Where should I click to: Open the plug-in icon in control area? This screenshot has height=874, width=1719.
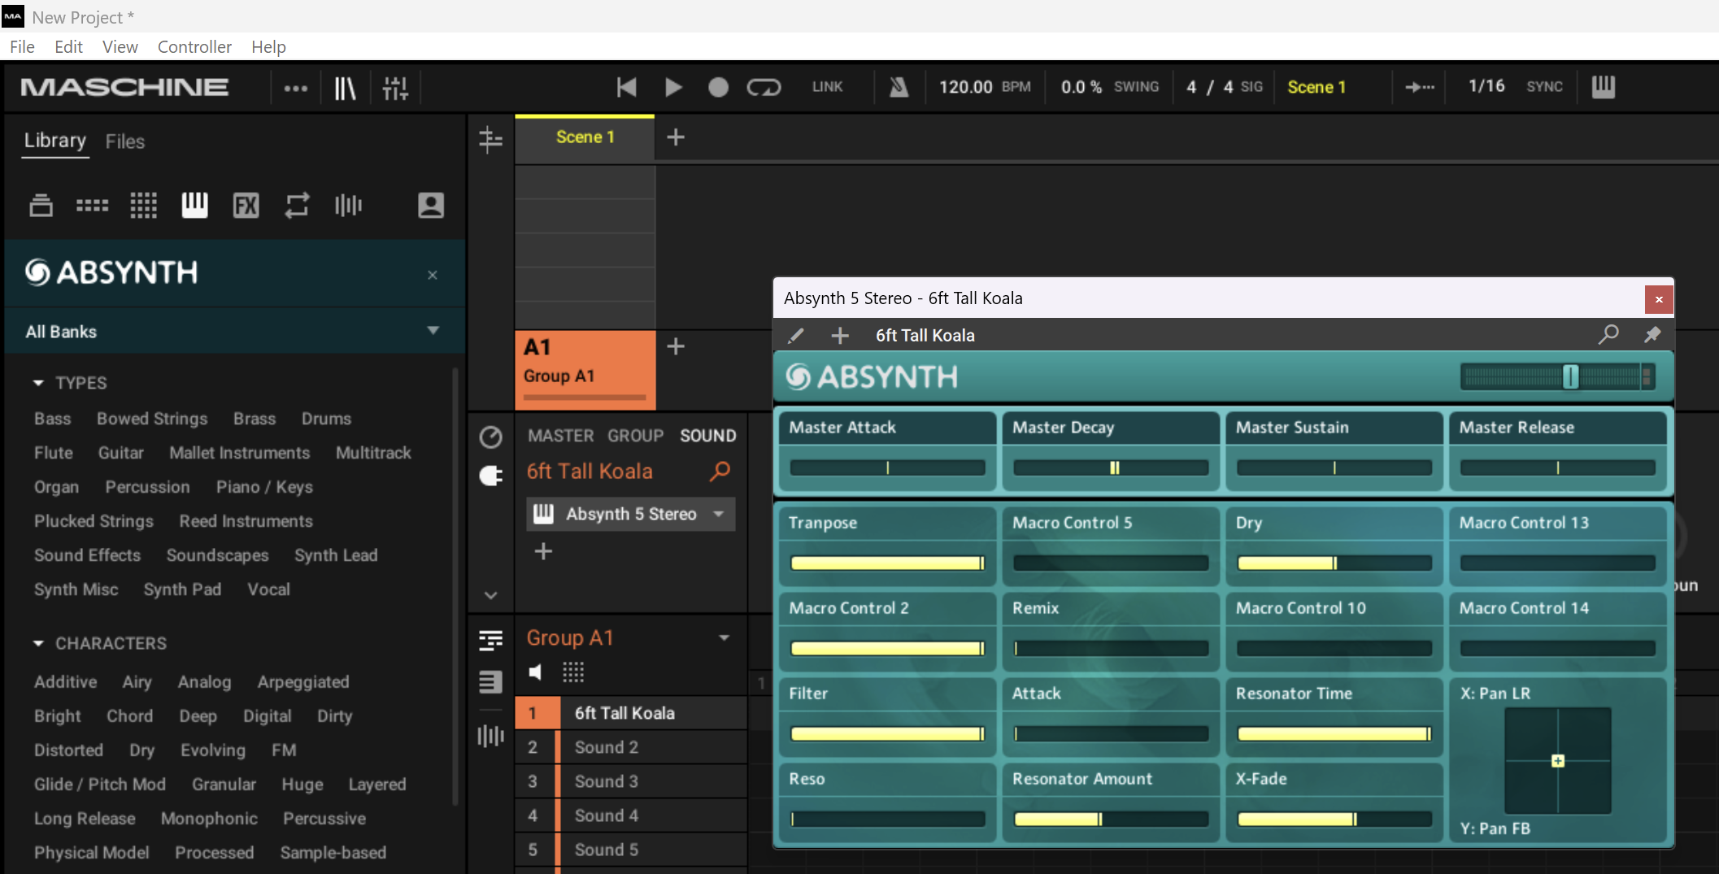click(x=490, y=476)
